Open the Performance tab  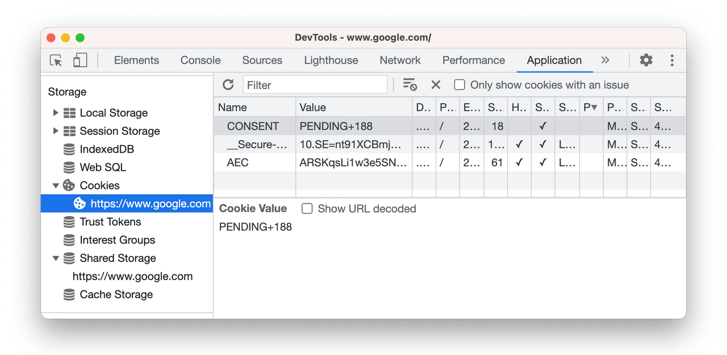click(x=474, y=60)
